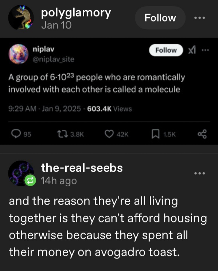This screenshot has width=218, height=271.
Task: Follow the polyglamory blog
Action: [160, 18]
